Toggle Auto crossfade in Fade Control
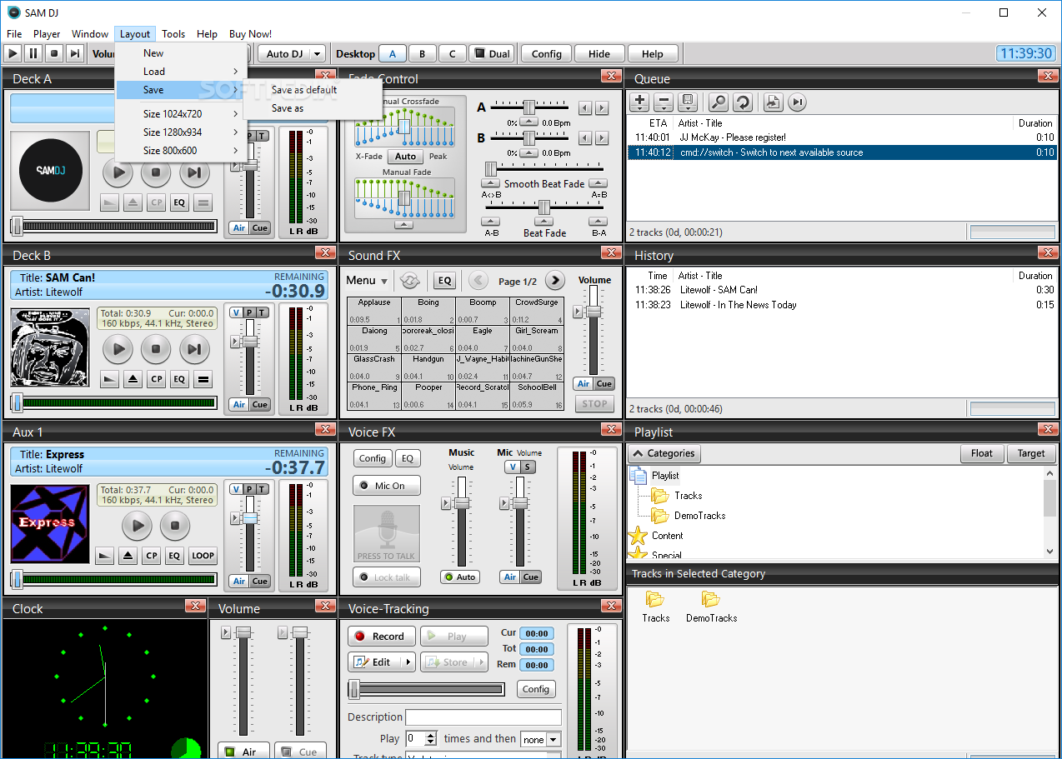1062x759 pixels. (x=405, y=156)
